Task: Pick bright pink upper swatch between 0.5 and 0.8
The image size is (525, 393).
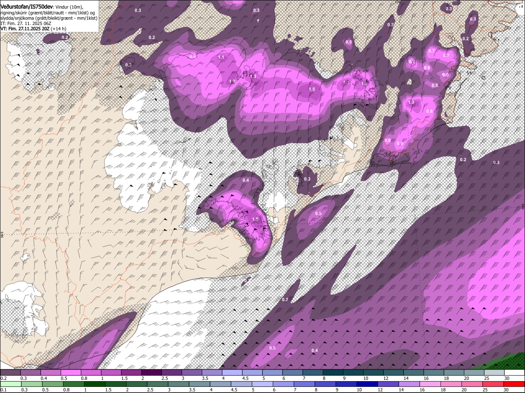Action: [x=71, y=372]
